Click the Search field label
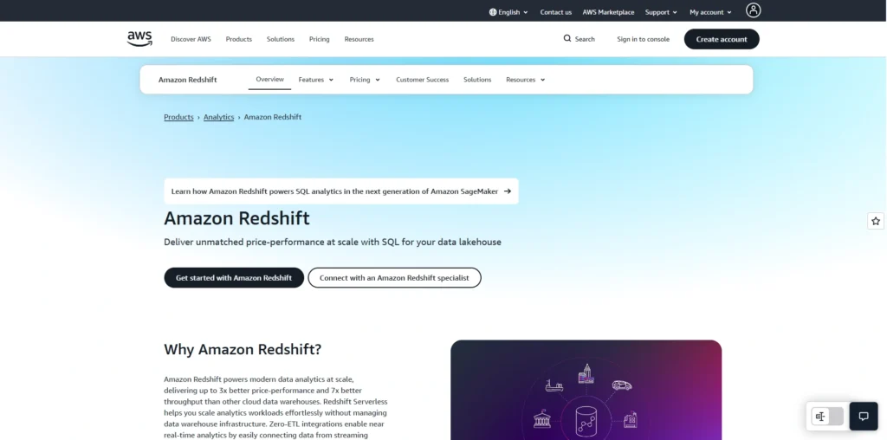 coord(585,39)
